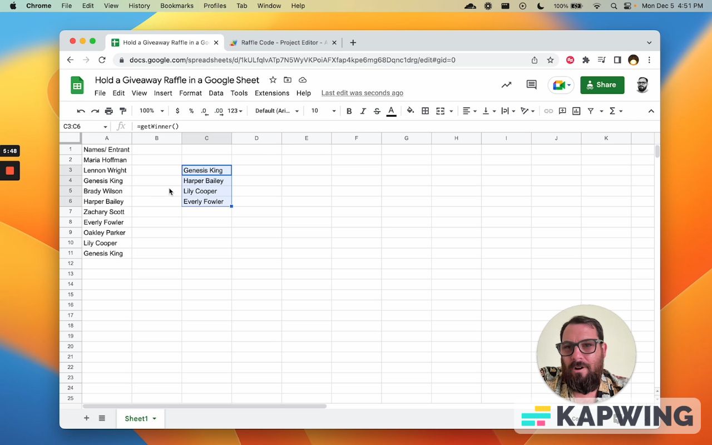712x445 pixels.
Task: Open the Data menu
Action: 216,93
